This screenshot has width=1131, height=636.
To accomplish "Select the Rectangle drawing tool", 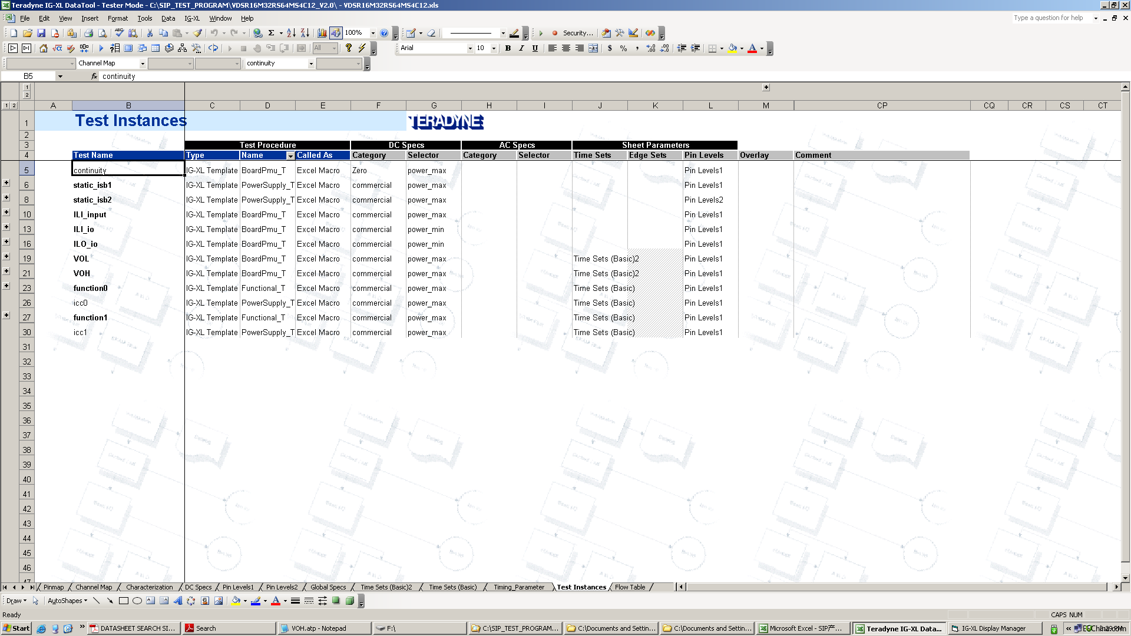I will tap(123, 601).
